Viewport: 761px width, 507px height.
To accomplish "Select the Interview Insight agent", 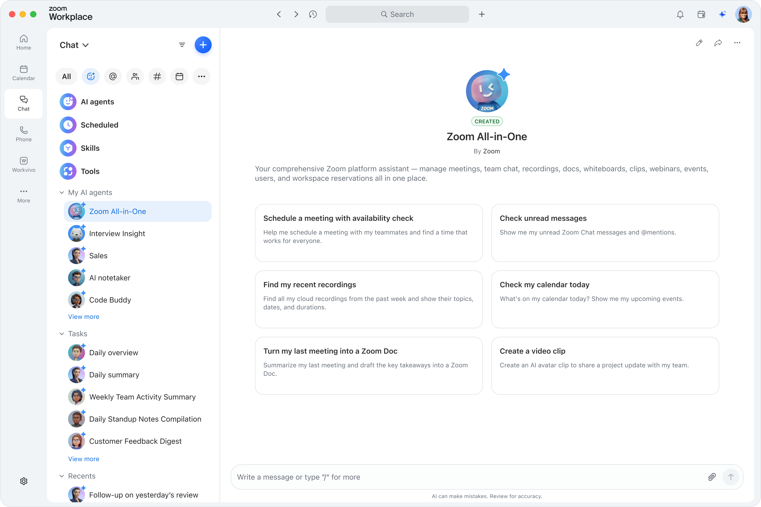I will [x=137, y=233].
